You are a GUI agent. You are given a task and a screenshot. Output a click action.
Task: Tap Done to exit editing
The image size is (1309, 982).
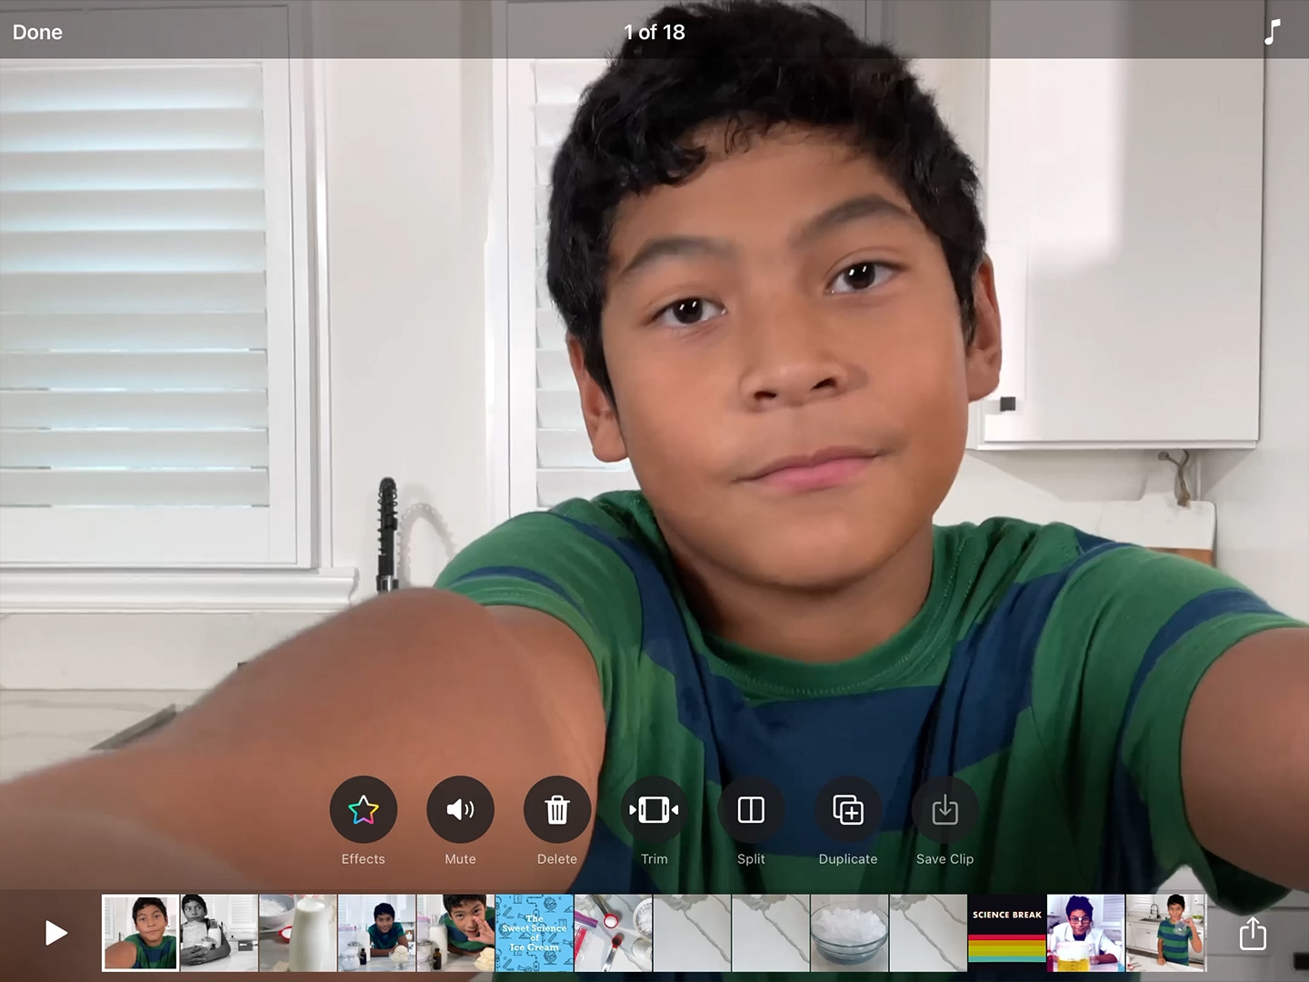click(x=37, y=32)
